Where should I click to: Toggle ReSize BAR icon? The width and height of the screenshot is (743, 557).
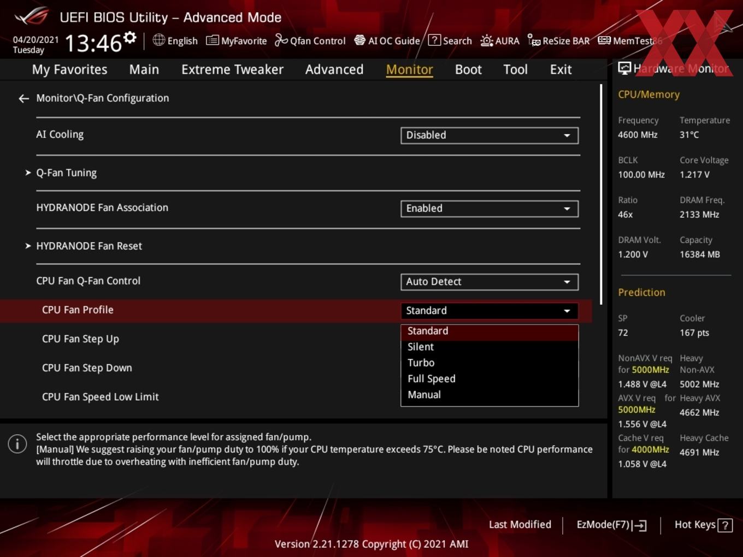tap(534, 40)
